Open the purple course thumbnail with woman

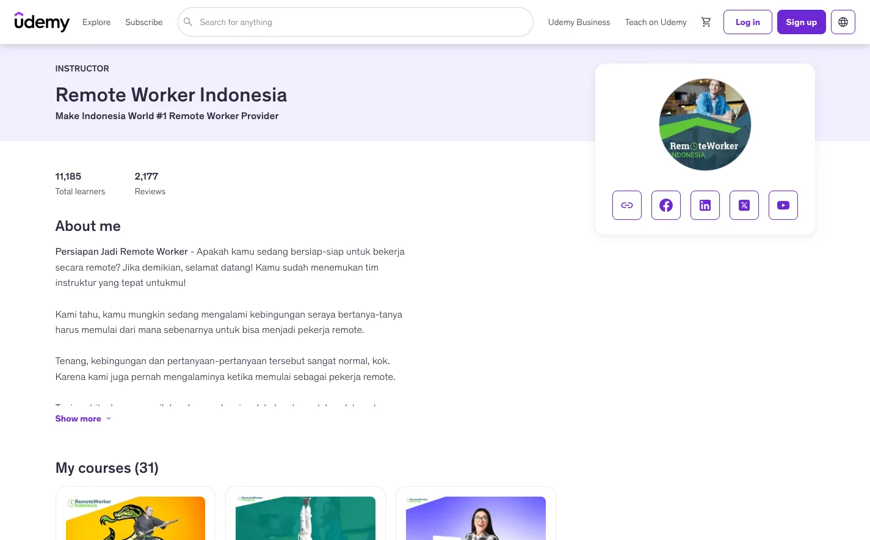click(x=476, y=518)
